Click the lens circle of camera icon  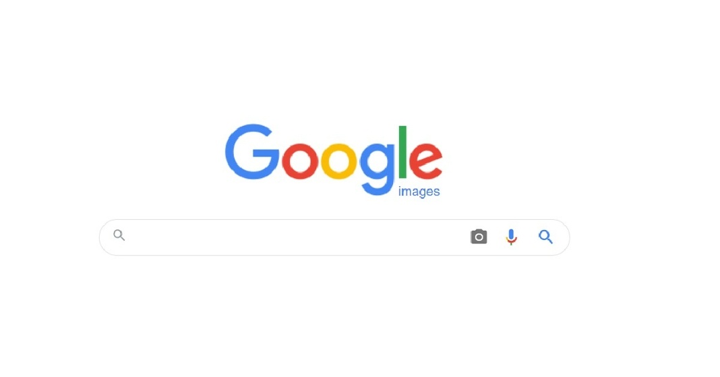point(479,237)
